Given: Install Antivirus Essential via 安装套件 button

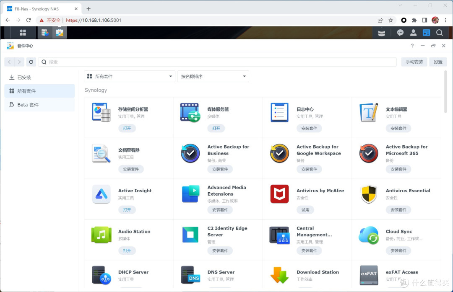Looking at the screenshot, I should 398,210.
